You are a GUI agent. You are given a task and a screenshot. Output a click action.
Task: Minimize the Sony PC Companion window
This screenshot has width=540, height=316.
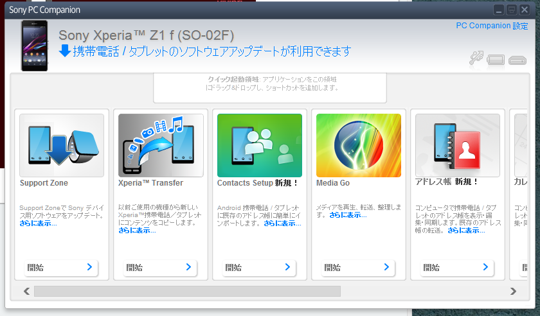pyautogui.click(x=499, y=10)
